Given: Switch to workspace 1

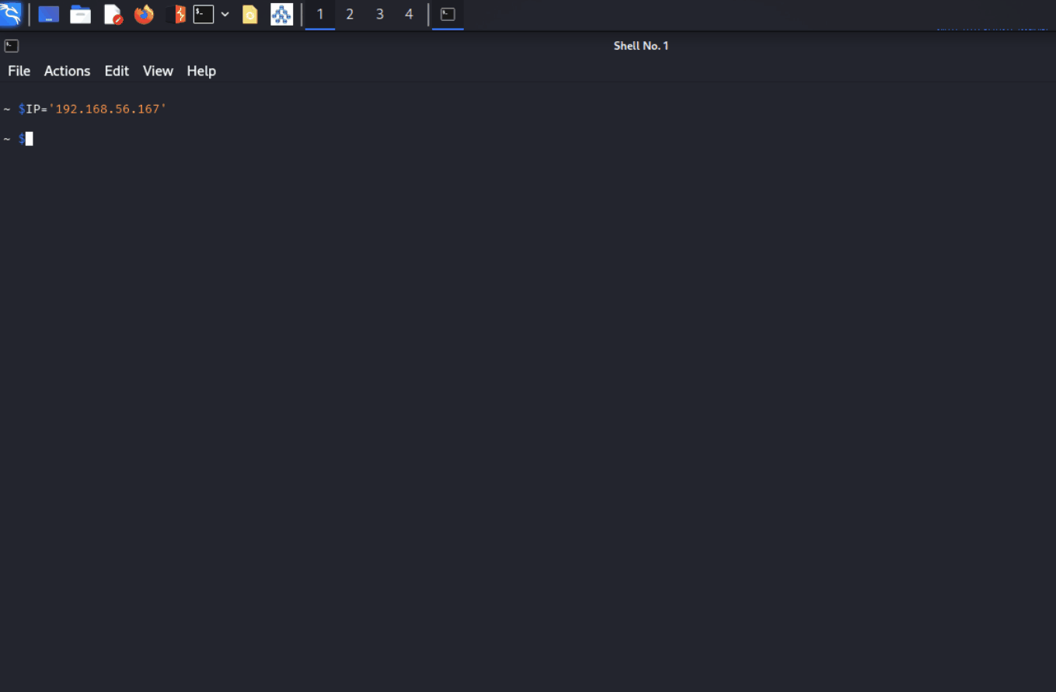Looking at the screenshot, I should pos(320,14).
